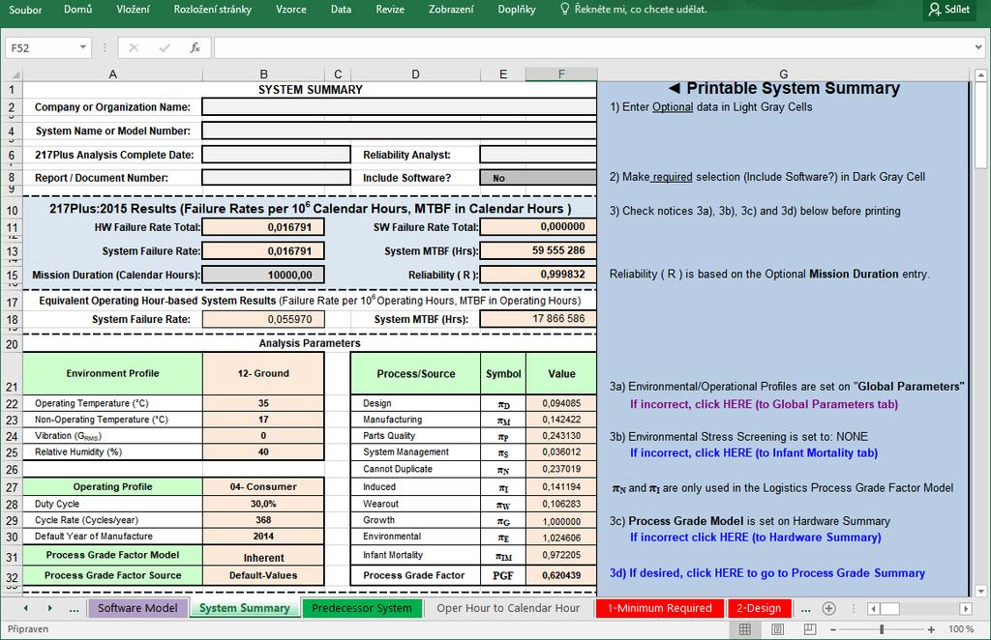Click the Insert Function fx icon
This screenshot has height=640, width=991.
195,48
